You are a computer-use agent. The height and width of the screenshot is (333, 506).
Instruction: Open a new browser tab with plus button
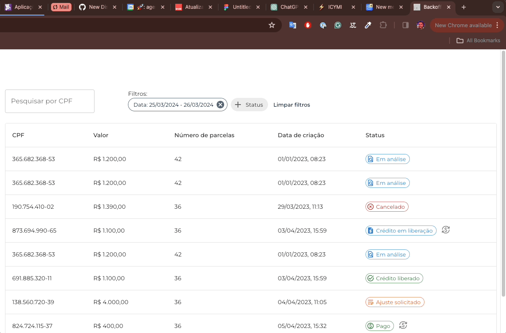tap(463, 7)
